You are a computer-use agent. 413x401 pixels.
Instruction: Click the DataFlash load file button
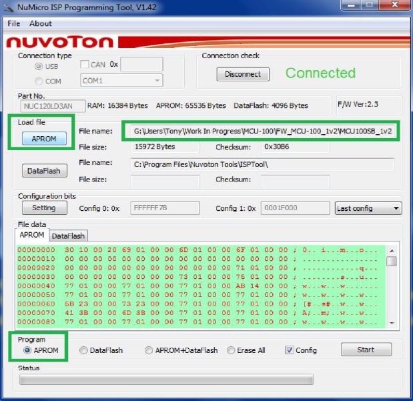click(x=44, y=171)
